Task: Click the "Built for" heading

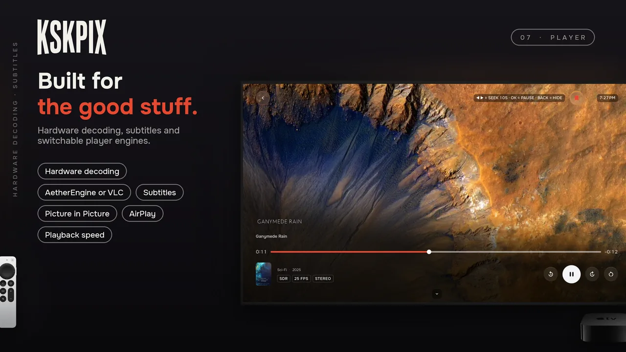Action: click(x=80, y=81)
